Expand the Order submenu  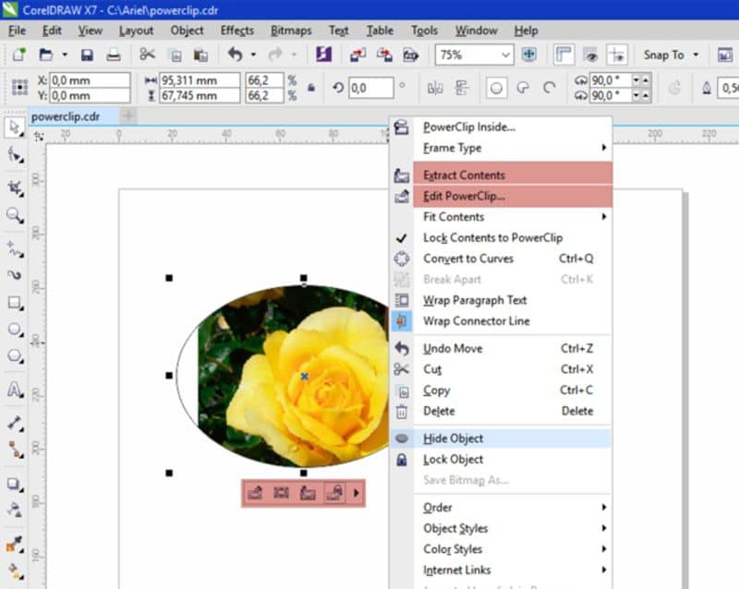click(513, 508)
